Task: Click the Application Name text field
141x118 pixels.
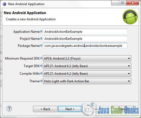Action: point(85,32)
